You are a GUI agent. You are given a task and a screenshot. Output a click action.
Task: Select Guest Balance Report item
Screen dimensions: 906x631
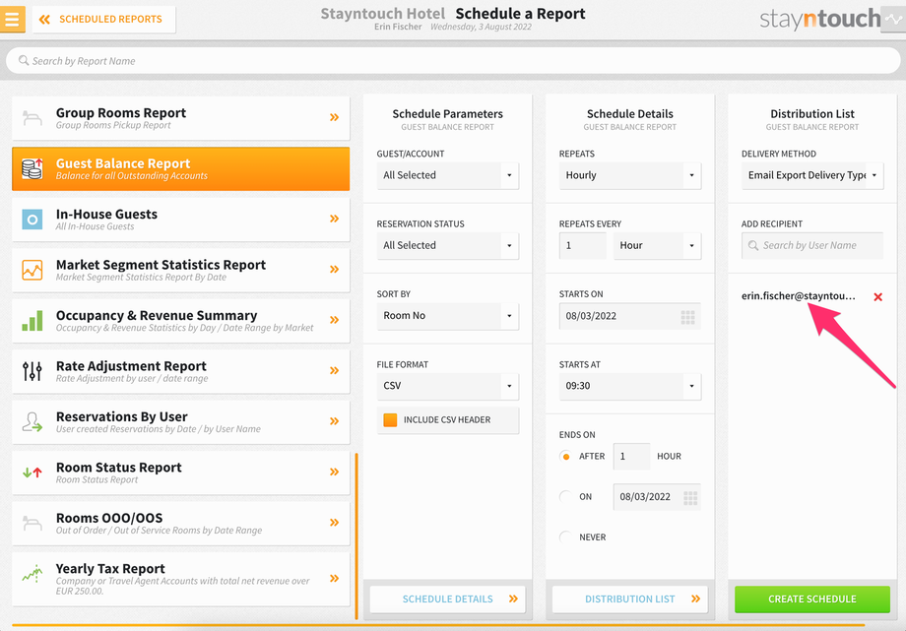pos(181,168)
